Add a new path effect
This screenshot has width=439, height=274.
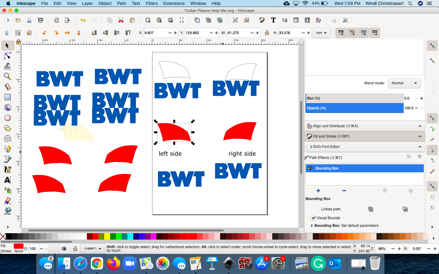click(318, 191)
